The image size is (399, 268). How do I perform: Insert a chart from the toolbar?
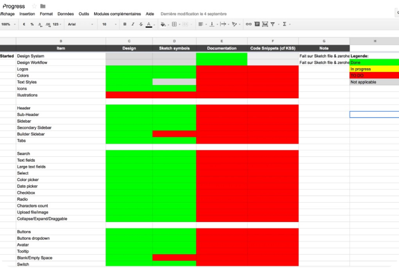pos(265,24)
